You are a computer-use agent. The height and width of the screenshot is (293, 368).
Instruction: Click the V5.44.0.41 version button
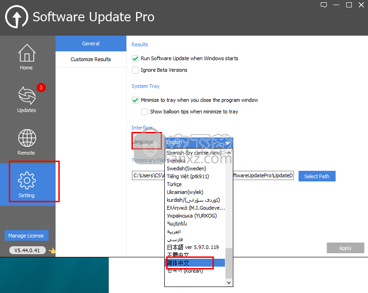click(x=27, y=250)
